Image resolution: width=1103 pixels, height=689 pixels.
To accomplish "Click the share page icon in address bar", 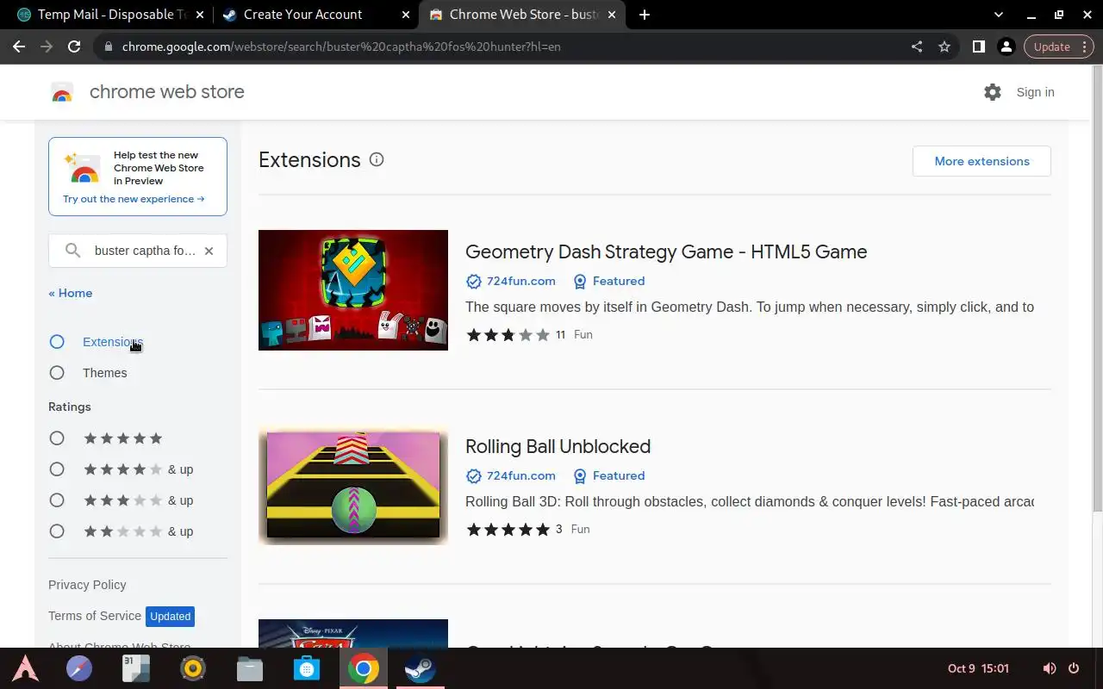I will pyautogui.click(x=917, y=47).
